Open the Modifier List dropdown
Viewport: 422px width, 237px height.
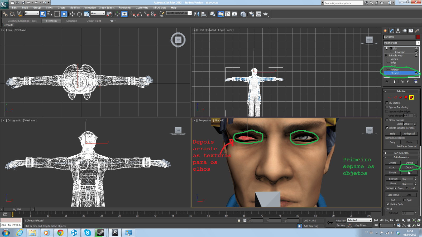point(418,43)
